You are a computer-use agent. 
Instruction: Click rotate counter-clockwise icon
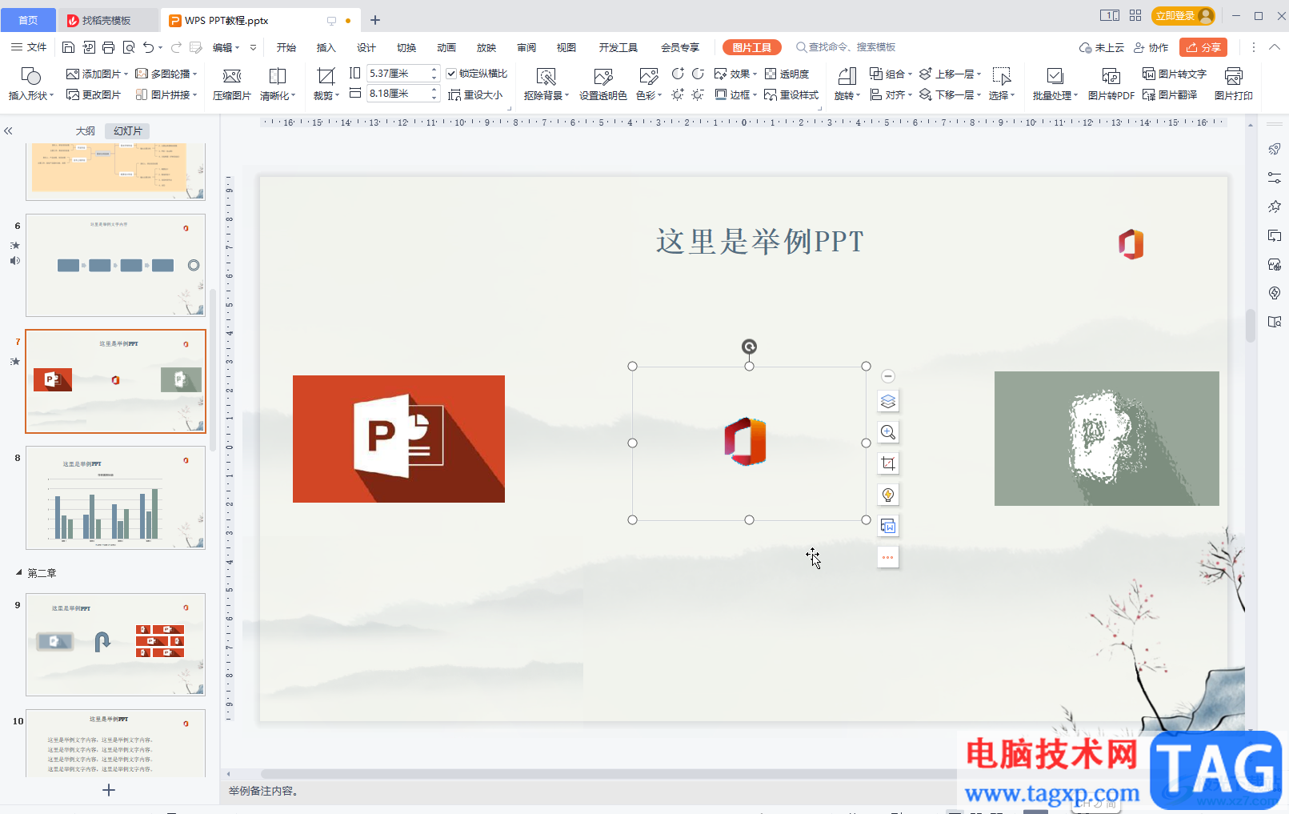(x=678, y=74)
